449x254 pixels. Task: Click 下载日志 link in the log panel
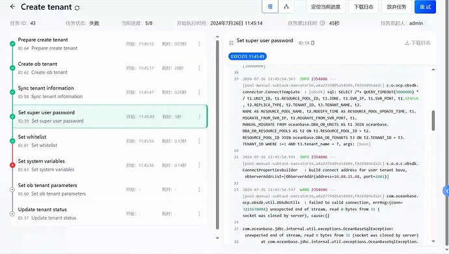[x=417, y=43]
